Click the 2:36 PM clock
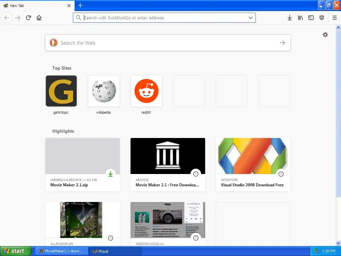 coord(329,251)
